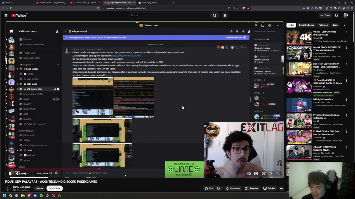
Task: Toggle theater mode in the player
Action: [x=270, y=174]
